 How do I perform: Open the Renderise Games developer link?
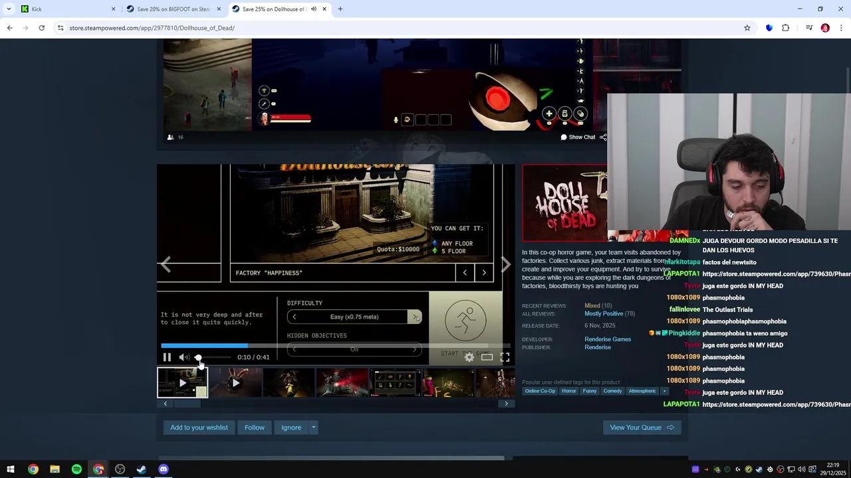point(608,339)
